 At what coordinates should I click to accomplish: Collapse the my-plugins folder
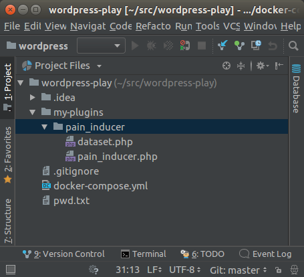click(33, 112)
